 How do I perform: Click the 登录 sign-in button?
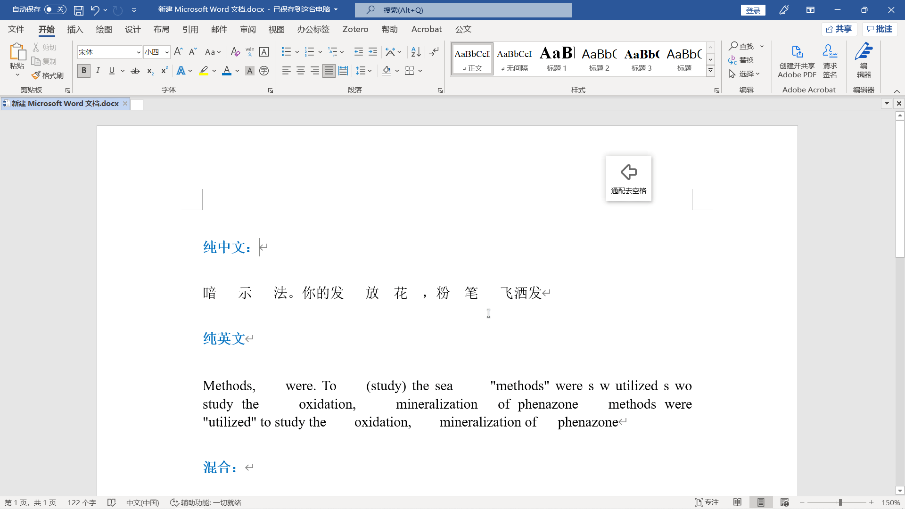pyautogui.click(x=753, y=10)
